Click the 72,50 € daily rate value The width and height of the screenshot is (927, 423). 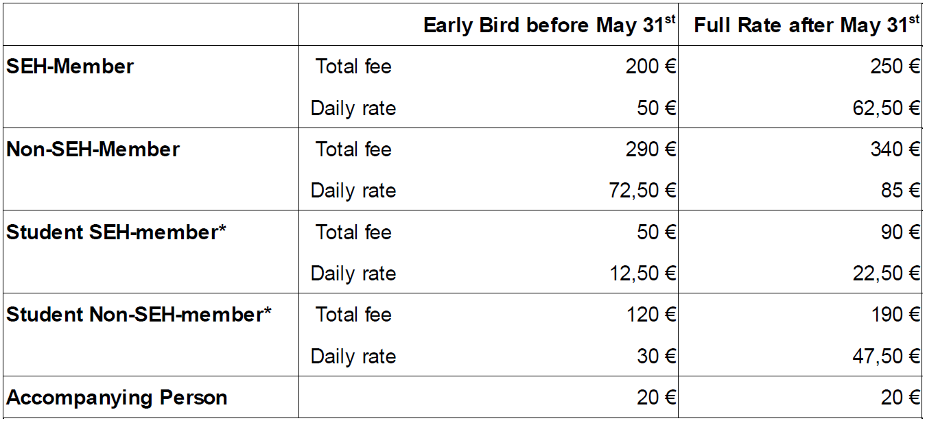642,191
